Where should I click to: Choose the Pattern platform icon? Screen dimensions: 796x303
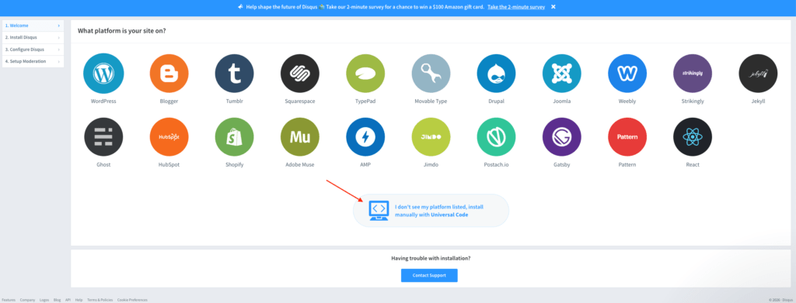pyautogui.click(x=627, y=137)
